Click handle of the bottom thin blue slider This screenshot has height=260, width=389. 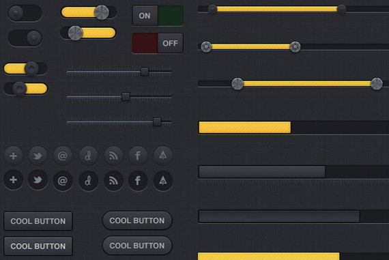pos(157,122)
